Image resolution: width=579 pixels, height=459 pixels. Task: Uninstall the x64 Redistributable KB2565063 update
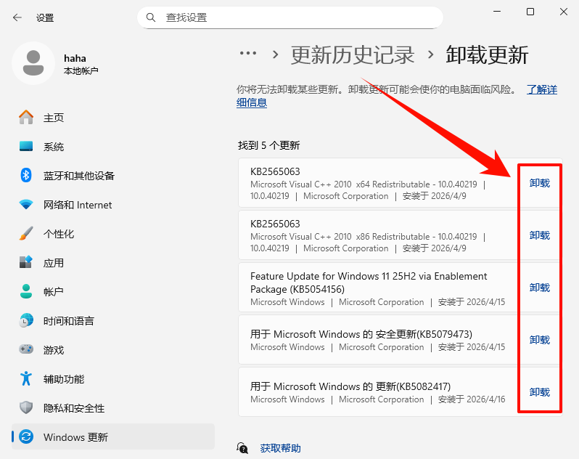tap(540, 183)
